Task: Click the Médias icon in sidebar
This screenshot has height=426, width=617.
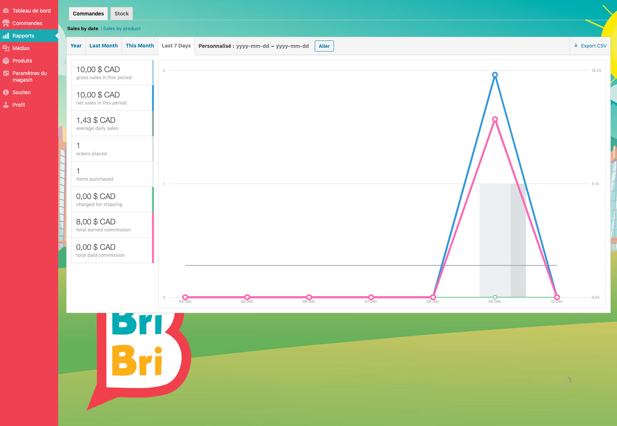Action: (6, 48)
